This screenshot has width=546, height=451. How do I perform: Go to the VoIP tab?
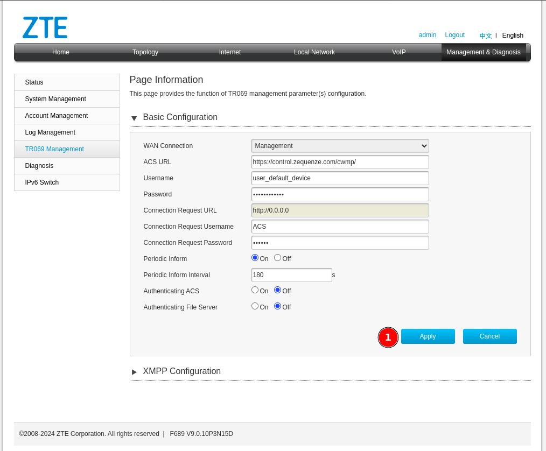point(399,52)
